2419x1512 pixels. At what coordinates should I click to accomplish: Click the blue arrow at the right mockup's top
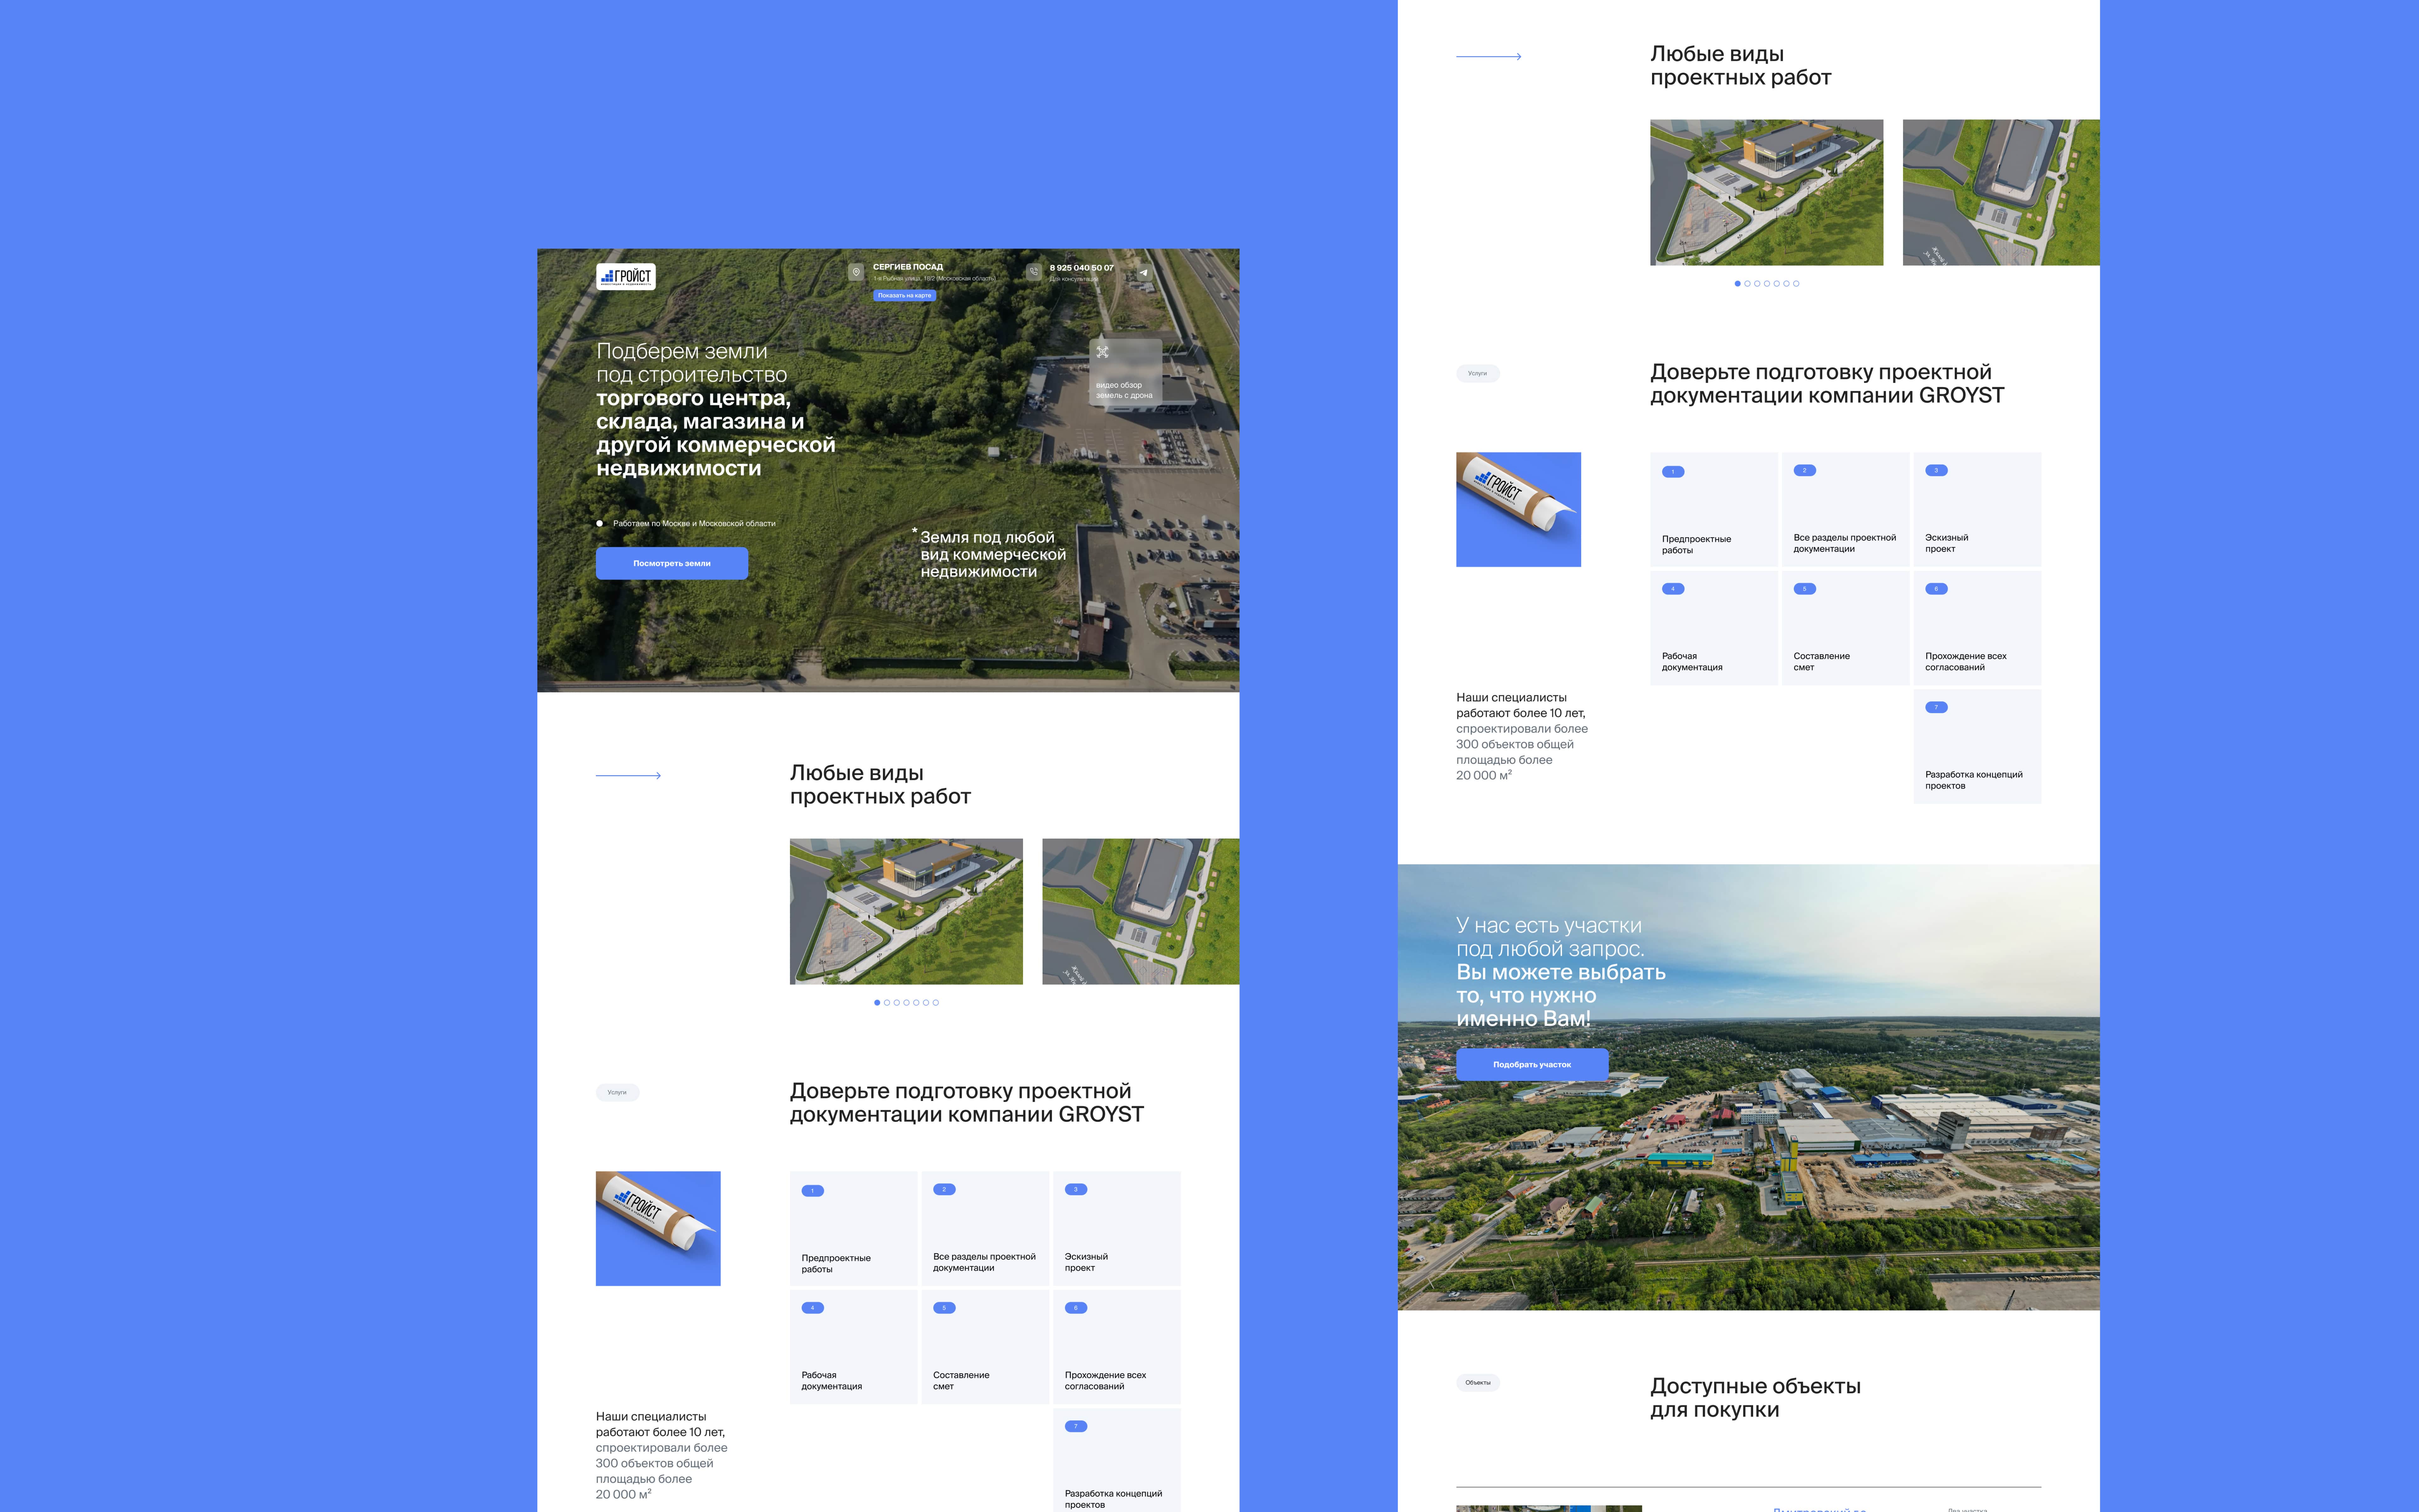(1488, 57)
